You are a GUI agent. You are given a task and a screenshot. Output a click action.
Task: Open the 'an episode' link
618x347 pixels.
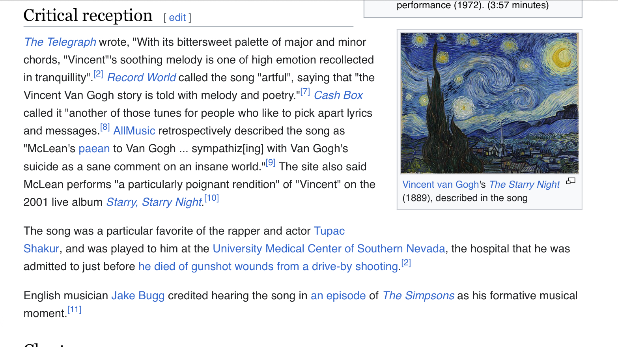(x=338, y=296)
